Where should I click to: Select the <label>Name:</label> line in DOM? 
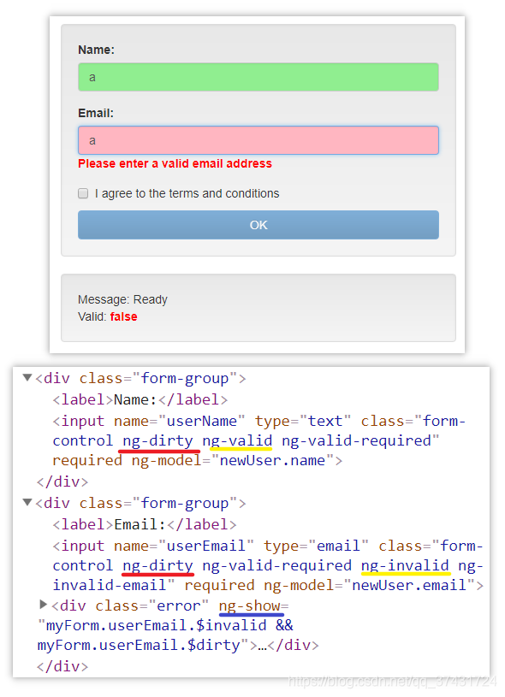[x=140, y=399]
